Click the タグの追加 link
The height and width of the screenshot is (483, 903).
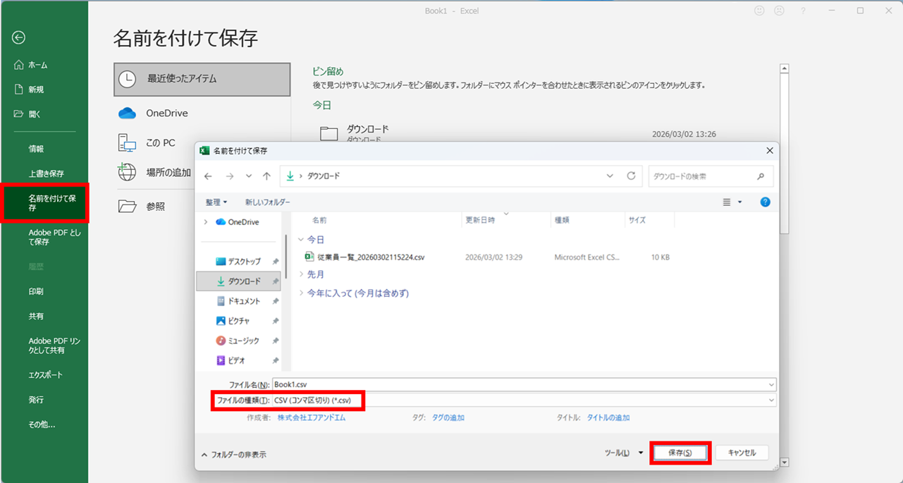pos(448,417)
